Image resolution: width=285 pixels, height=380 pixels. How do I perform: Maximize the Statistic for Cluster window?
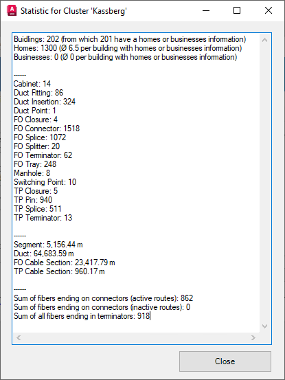[237, 11]
